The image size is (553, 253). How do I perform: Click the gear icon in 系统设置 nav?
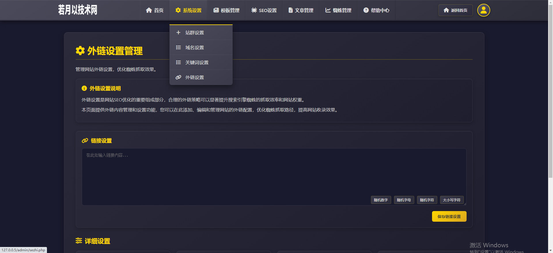click(178, 10)
